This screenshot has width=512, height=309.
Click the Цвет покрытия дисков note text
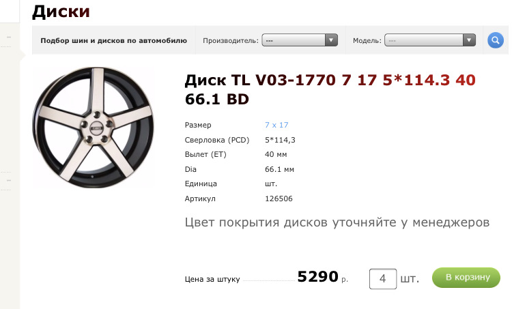(337, 222)
